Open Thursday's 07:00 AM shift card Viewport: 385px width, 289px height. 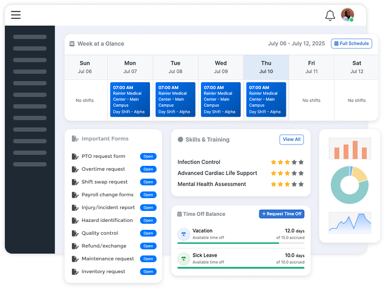point(266,99)
